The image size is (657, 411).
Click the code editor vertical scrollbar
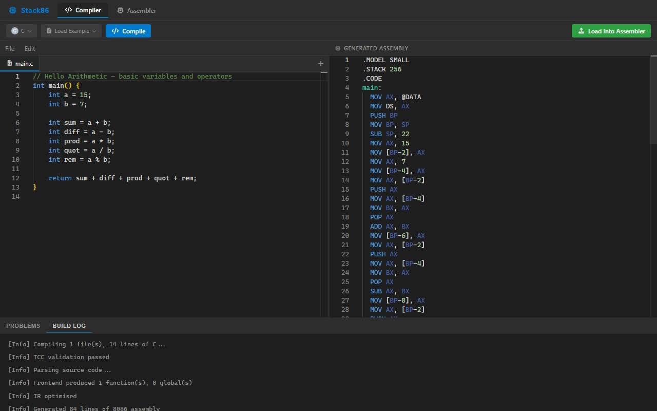324,194
